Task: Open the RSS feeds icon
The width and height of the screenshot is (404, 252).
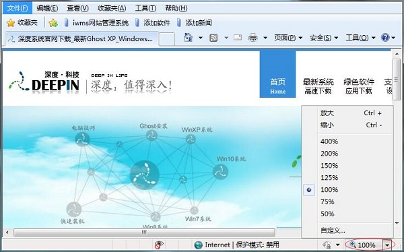Action: 213,38
